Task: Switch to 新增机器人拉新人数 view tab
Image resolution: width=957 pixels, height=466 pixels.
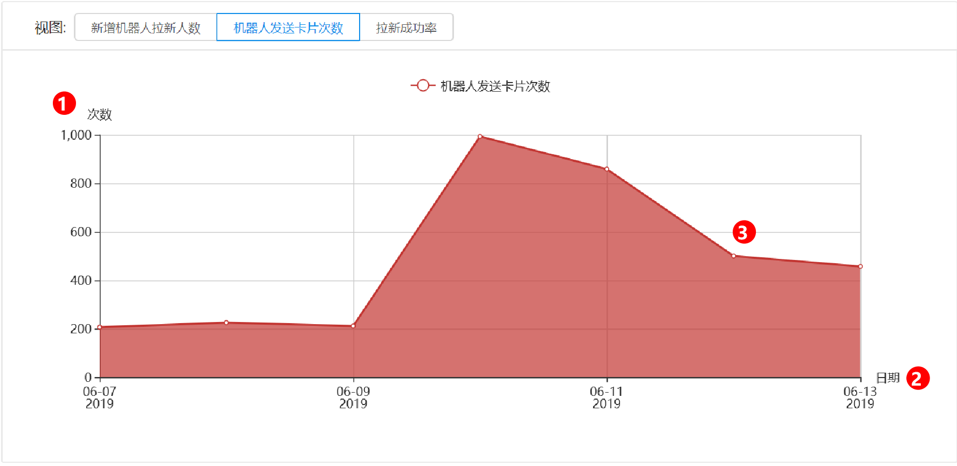Action: click(x=146, y=28)
